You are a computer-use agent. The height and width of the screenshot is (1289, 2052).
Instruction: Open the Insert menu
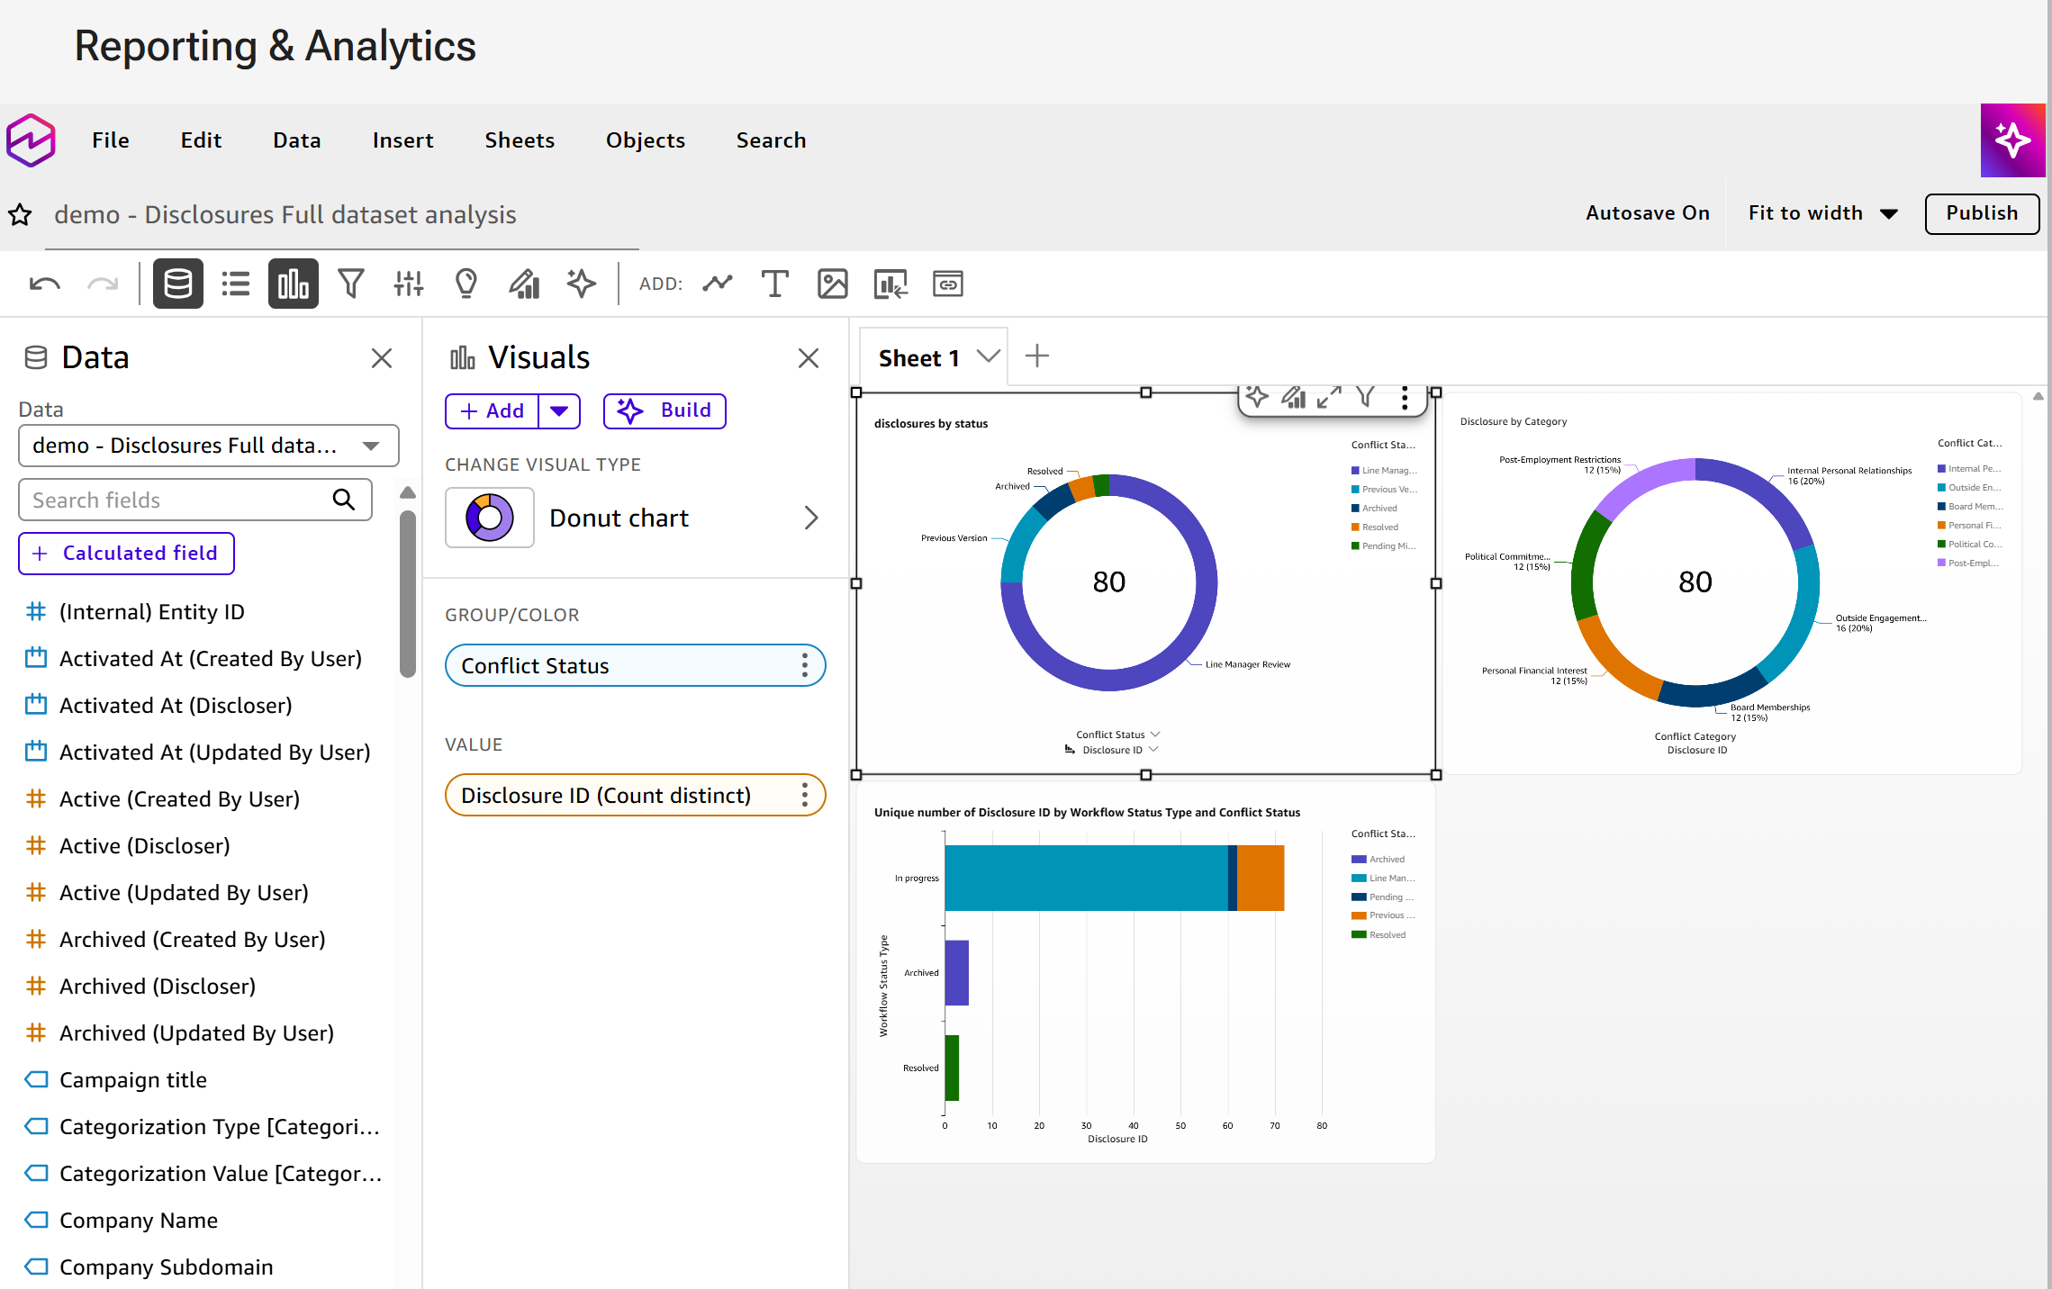402,140
